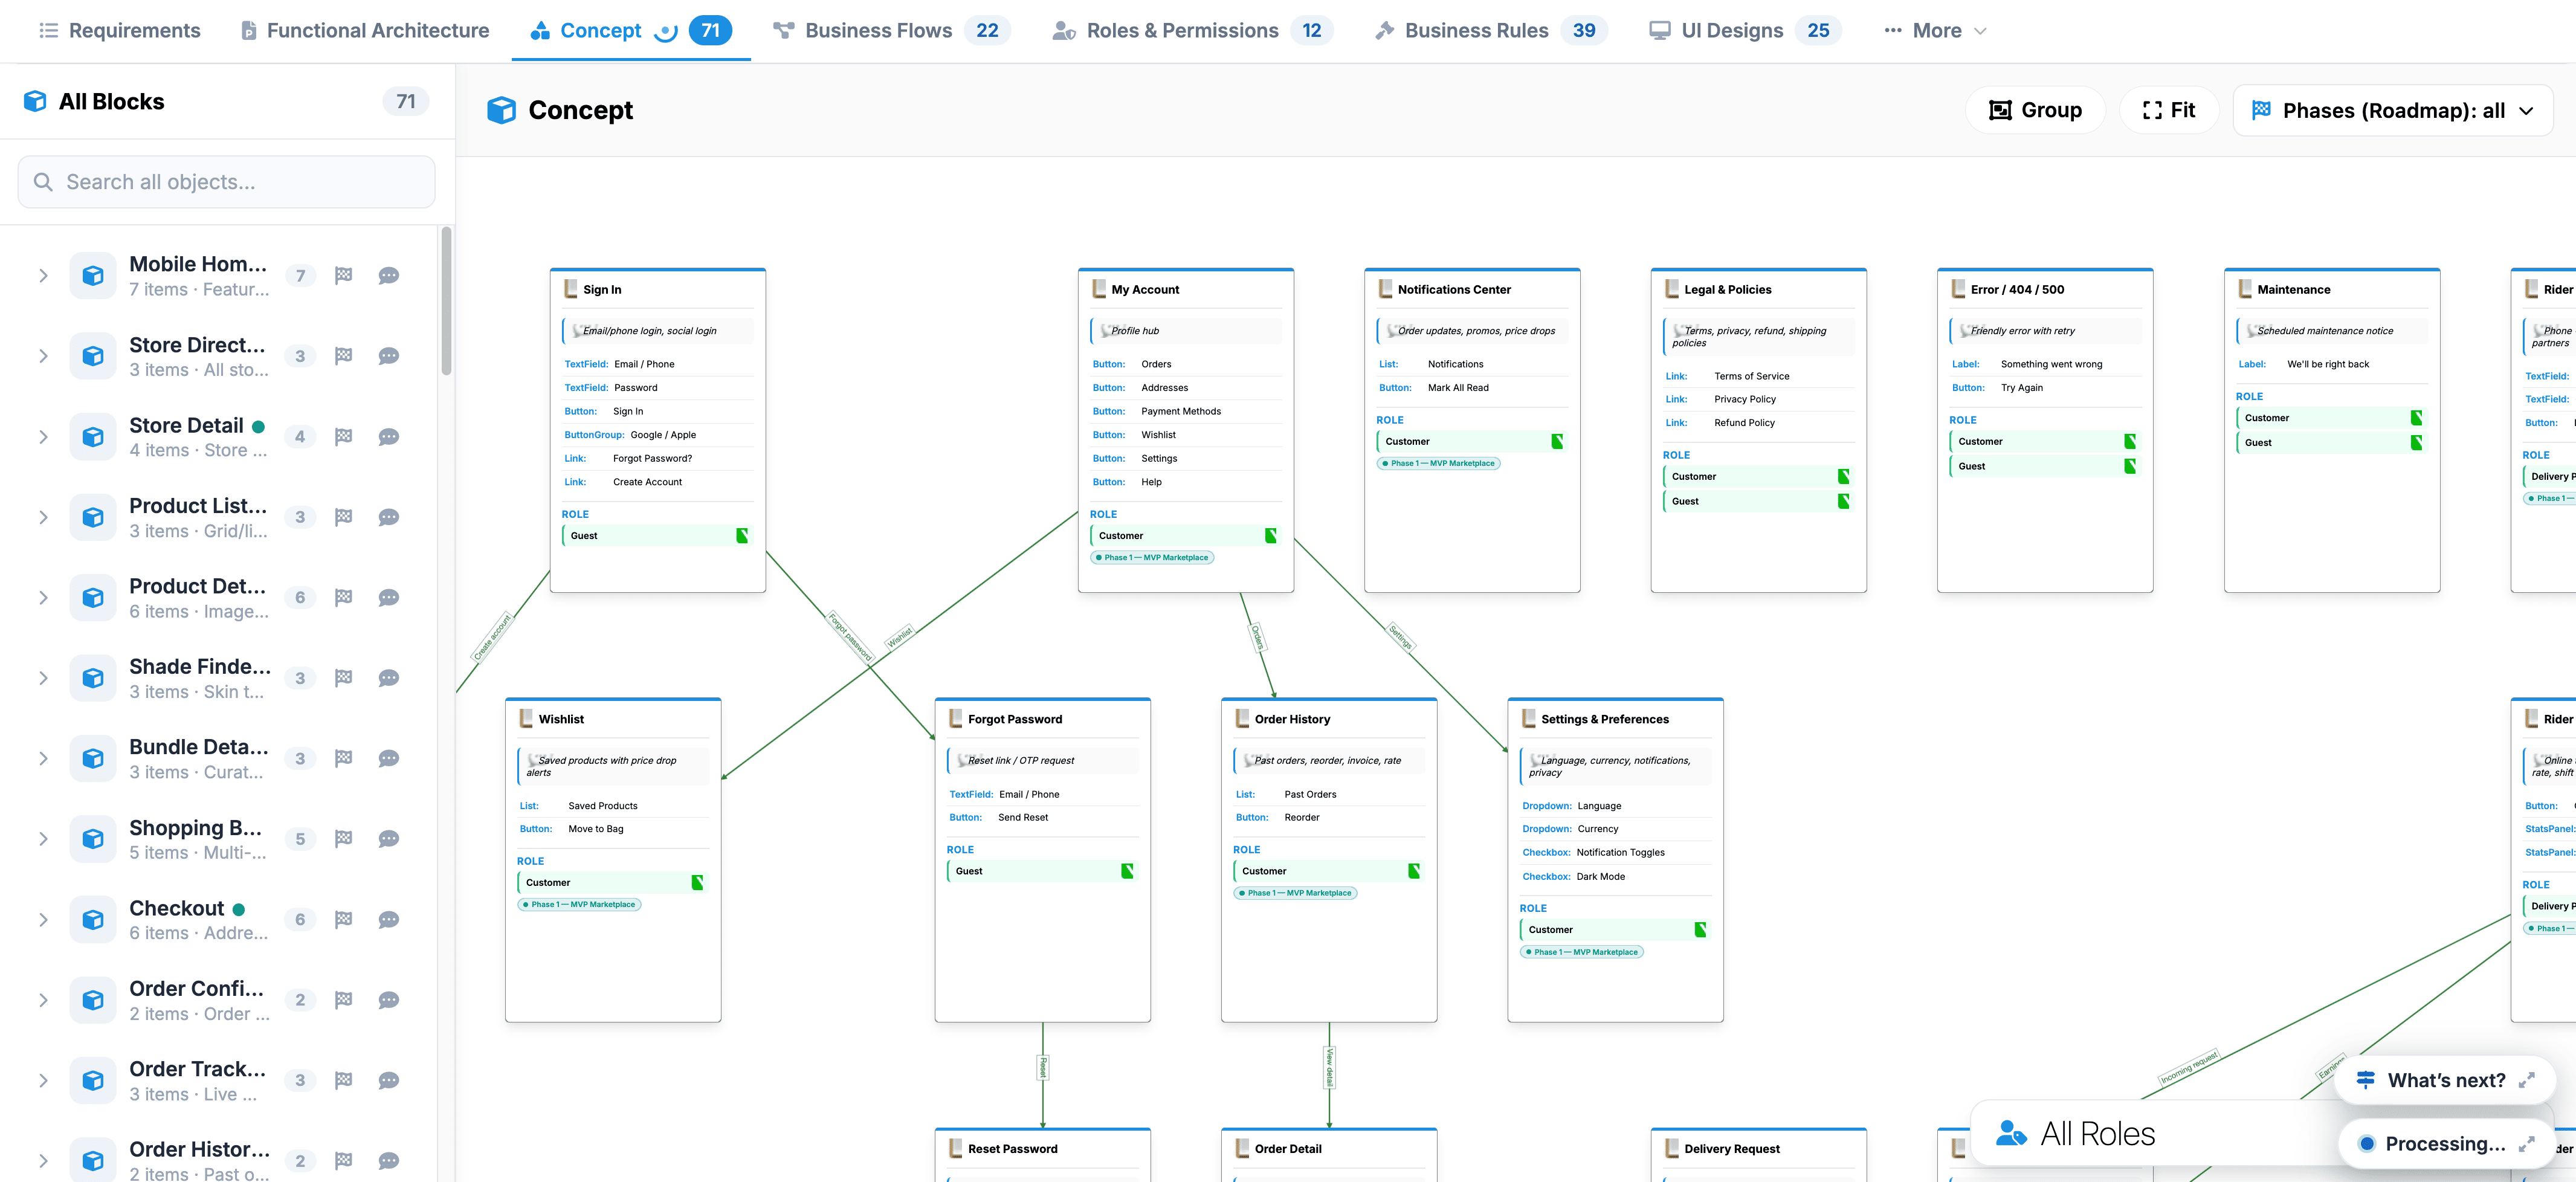
Task: Click the phase flag icon for Shade Finder
Action: pos(343,678)
